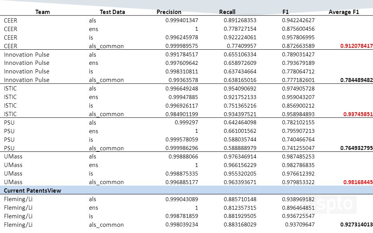
Task: Select recall value 0.588035744
Action: pyautogui.click(x=240, y=139)
